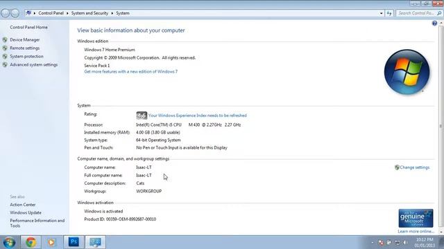This screenshot has width=444, height=249.
Task: Open the Start menu orb
Action: click(9, 242)
